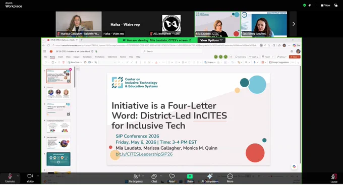The image size is (343, 185).
Task: Expand the arrow beside Participants
Action: [x=143, y=176]
